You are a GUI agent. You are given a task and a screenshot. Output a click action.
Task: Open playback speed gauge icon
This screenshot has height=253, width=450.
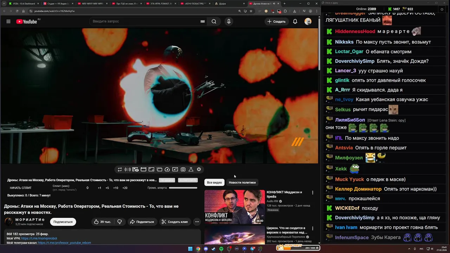pos(167,169)
